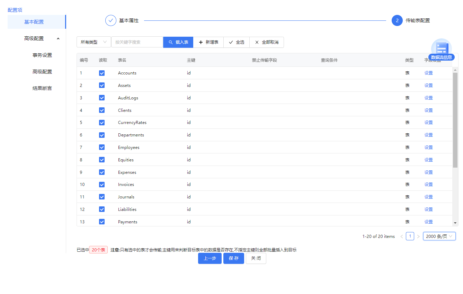Click the 基本属性 step label
463x294 pixels.
coord(129,21)
